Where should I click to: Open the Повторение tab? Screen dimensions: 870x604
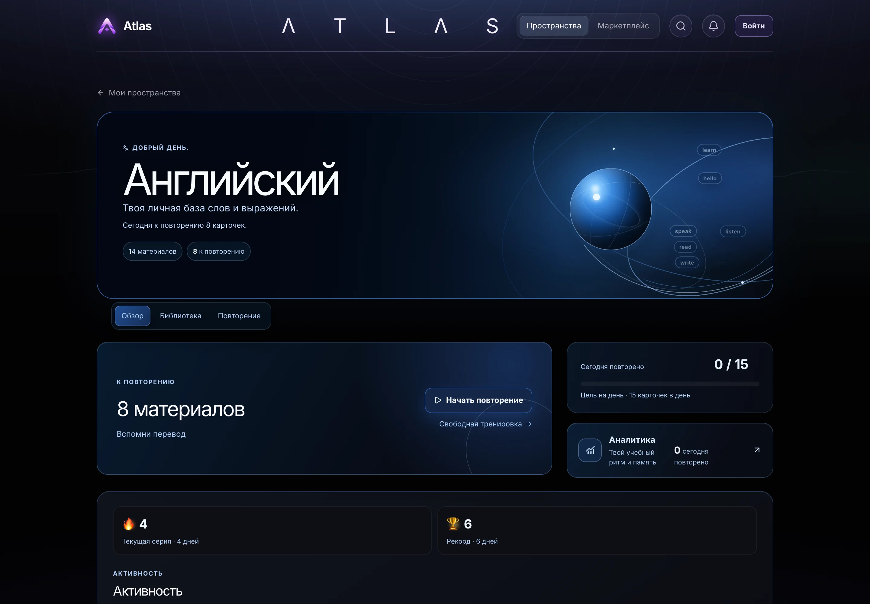pos(239,316)
